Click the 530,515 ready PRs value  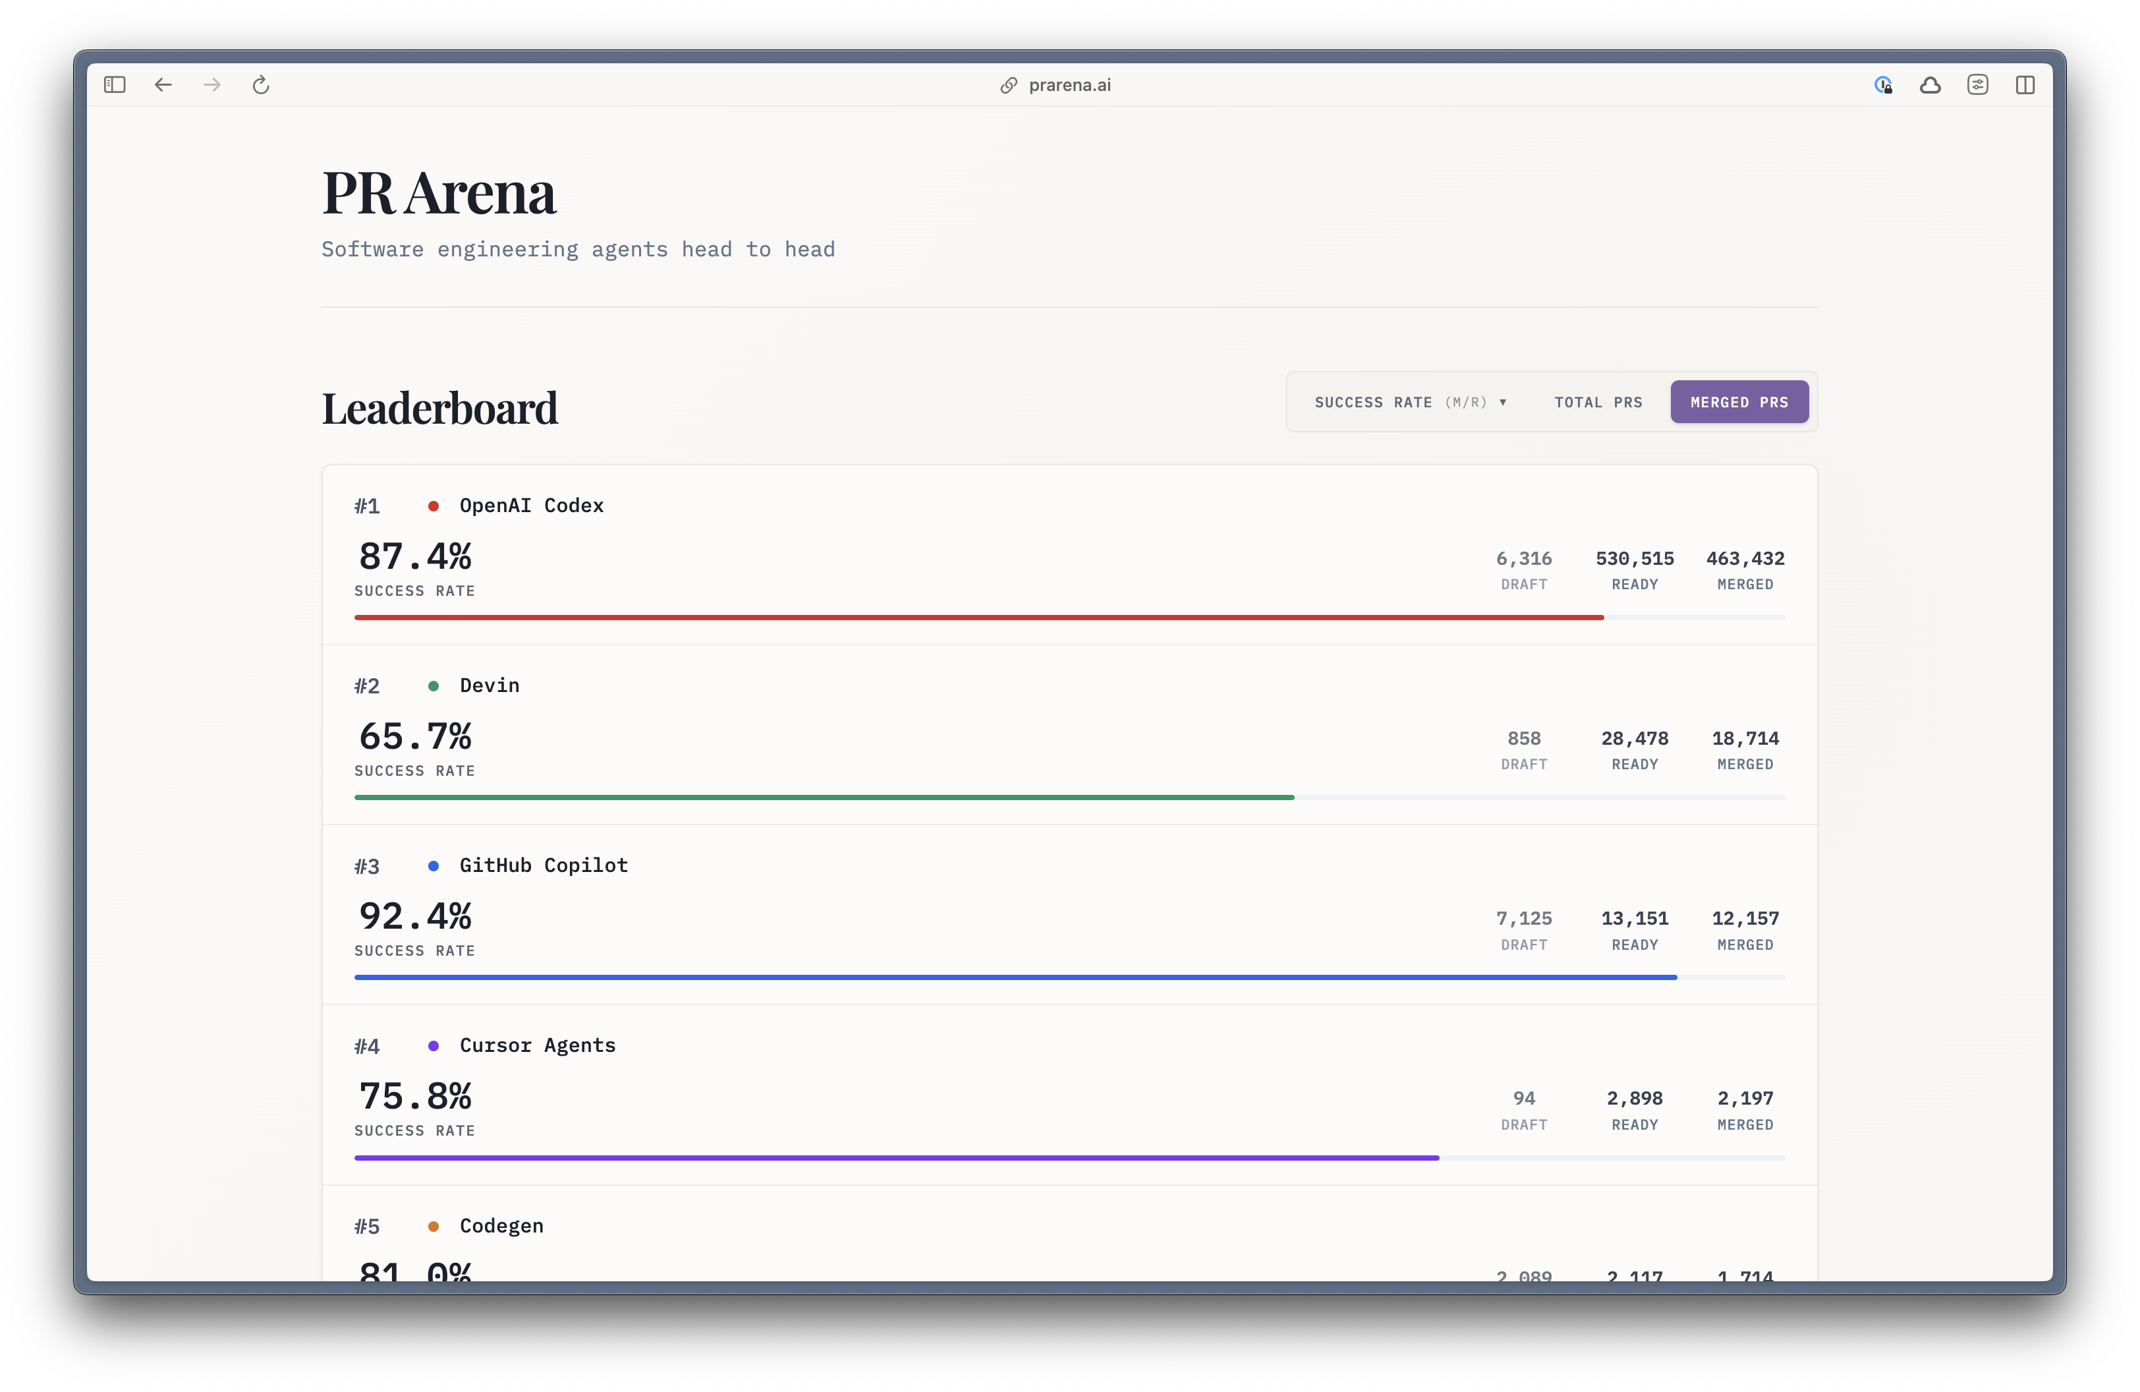tap(1635, 558)
